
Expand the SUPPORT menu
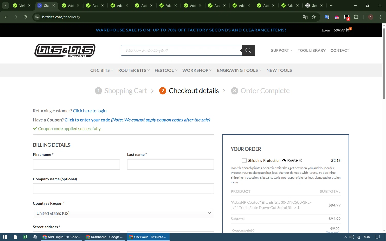282,50
